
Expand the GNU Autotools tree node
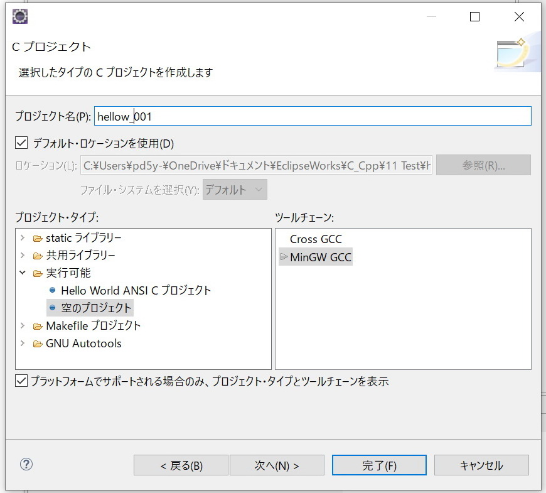(x=23, y=344)
